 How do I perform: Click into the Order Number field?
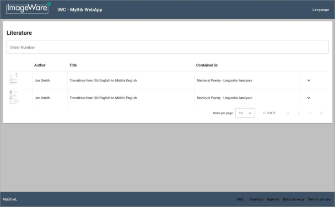[167, 48]
